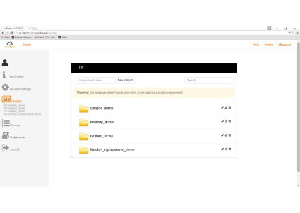Click the page vertical scrollbar

coord(298,107)
